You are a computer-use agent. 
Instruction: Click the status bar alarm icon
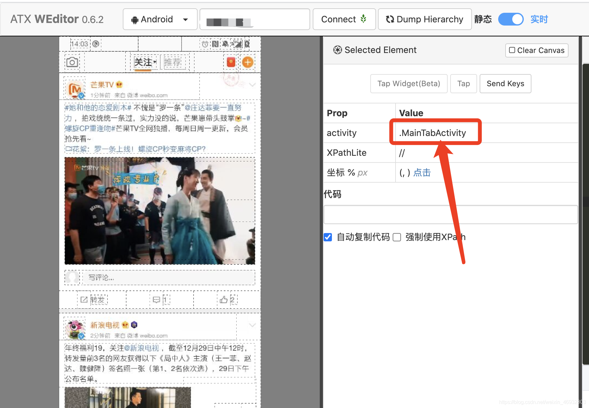coord(205,44)
